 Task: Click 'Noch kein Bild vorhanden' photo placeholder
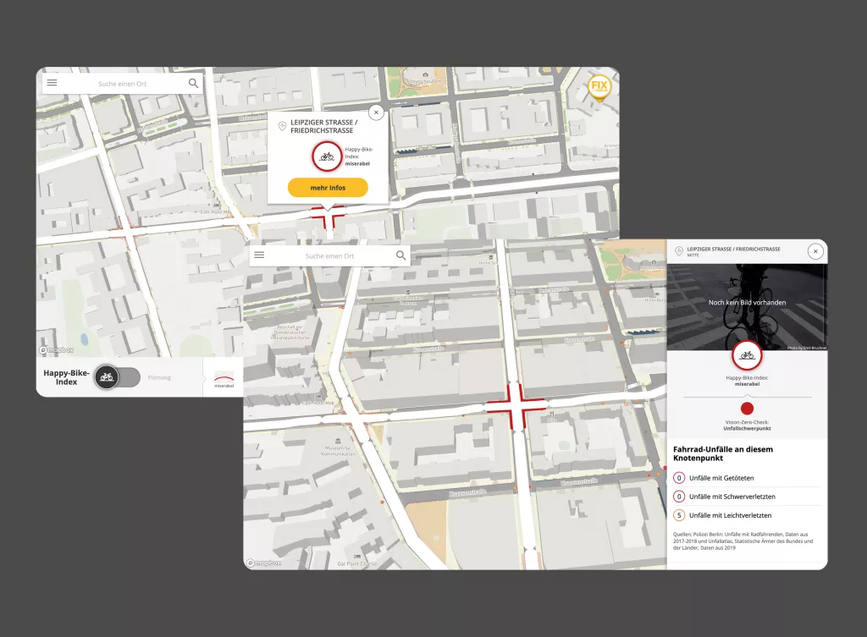[747, 302]
